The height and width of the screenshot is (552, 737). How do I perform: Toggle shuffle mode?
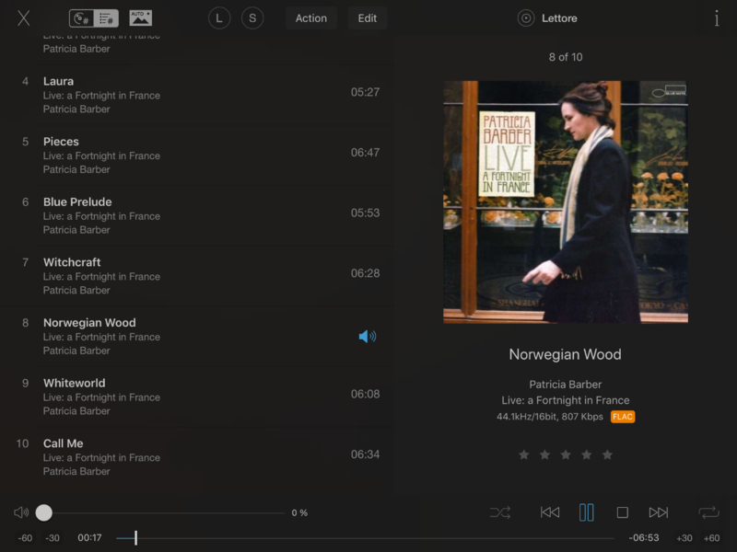pyautogui.click(x=500, y=512)
